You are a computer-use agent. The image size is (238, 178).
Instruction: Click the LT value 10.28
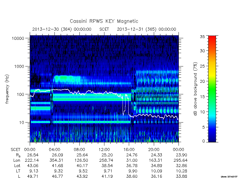(x=181, y=171)
